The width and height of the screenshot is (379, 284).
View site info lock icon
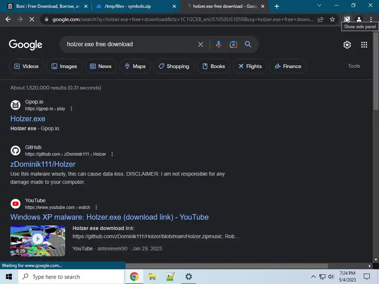coord(47,19)
